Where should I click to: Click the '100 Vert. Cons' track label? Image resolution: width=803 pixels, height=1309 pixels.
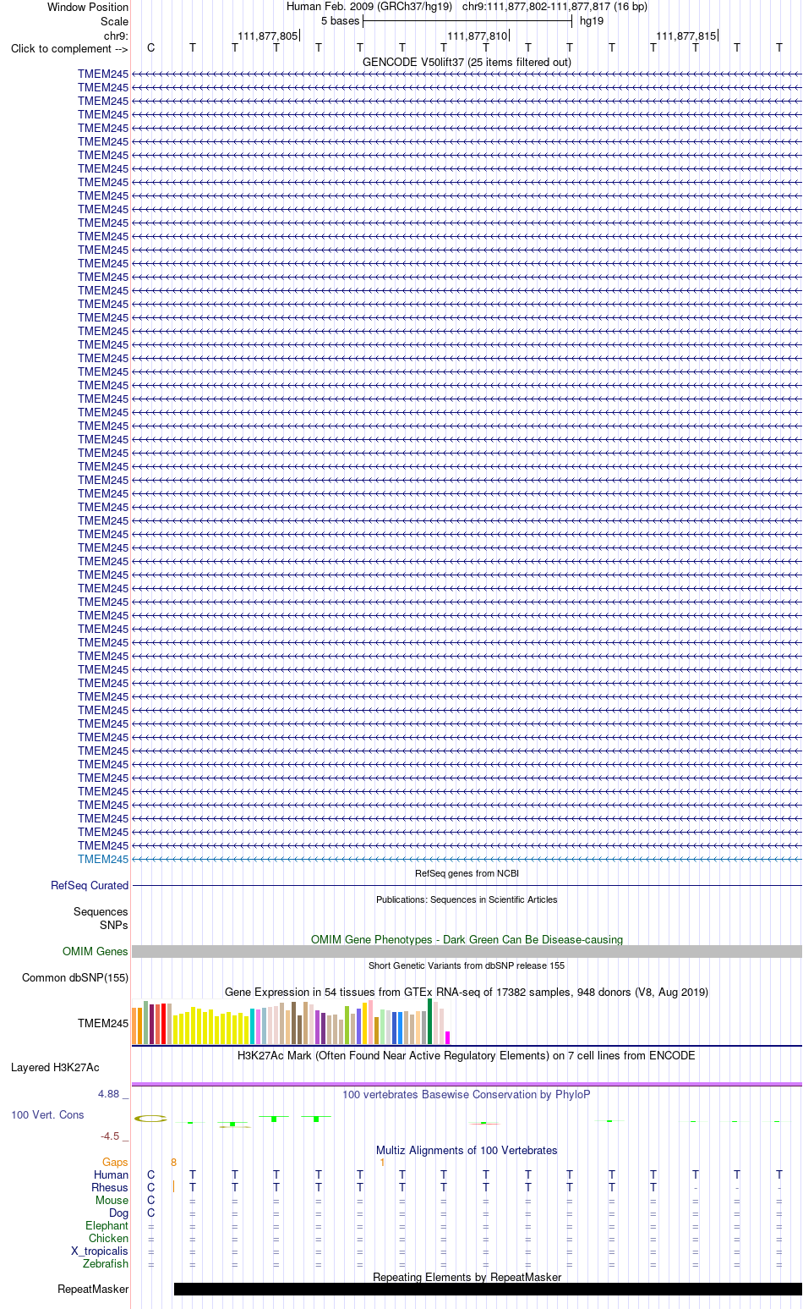click(x=47, y=1114)
